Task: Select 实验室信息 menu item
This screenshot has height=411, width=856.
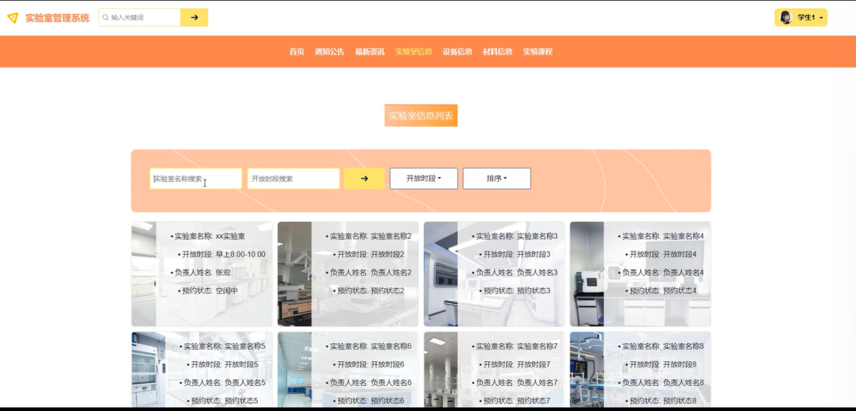Action: pos(414,51)
